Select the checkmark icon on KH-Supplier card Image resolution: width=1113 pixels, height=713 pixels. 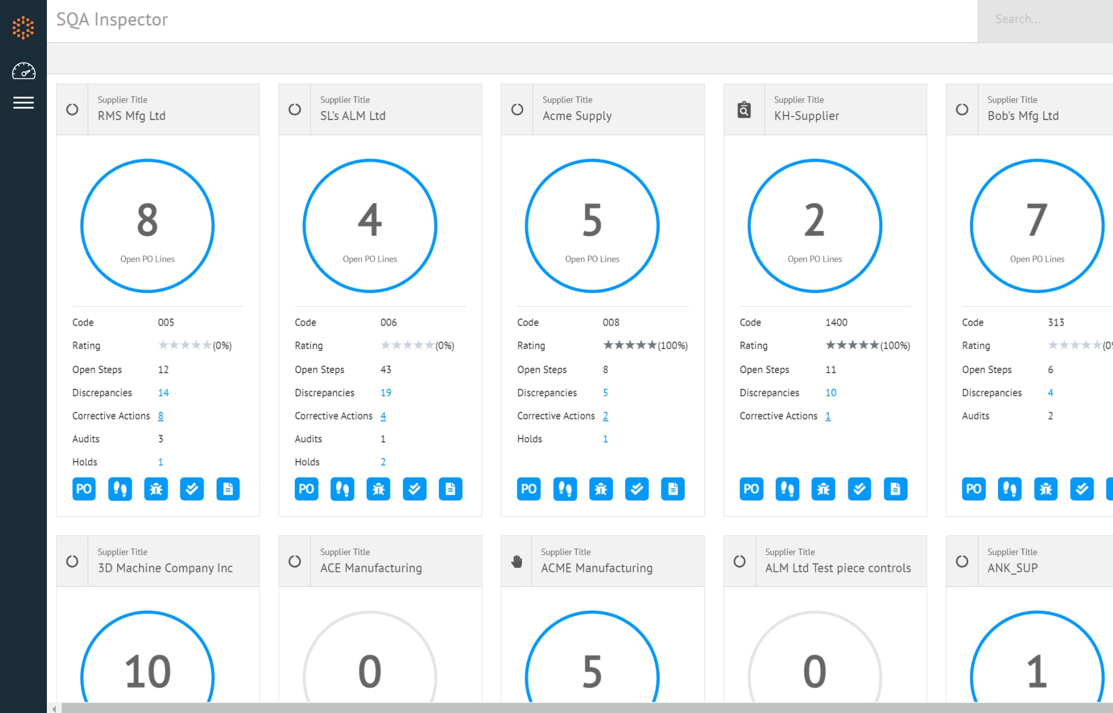pyautogui.click(x=859, y=489)
